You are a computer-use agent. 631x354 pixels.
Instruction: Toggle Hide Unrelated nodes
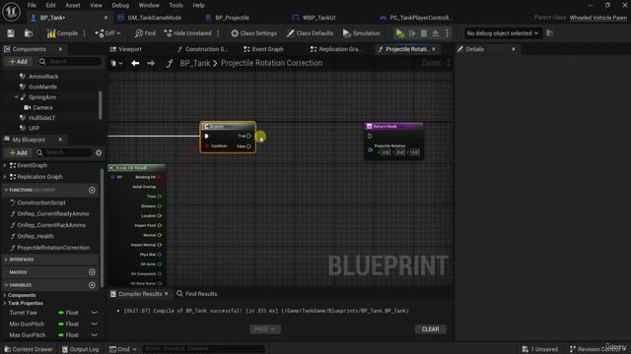click(x=187, y=33)
